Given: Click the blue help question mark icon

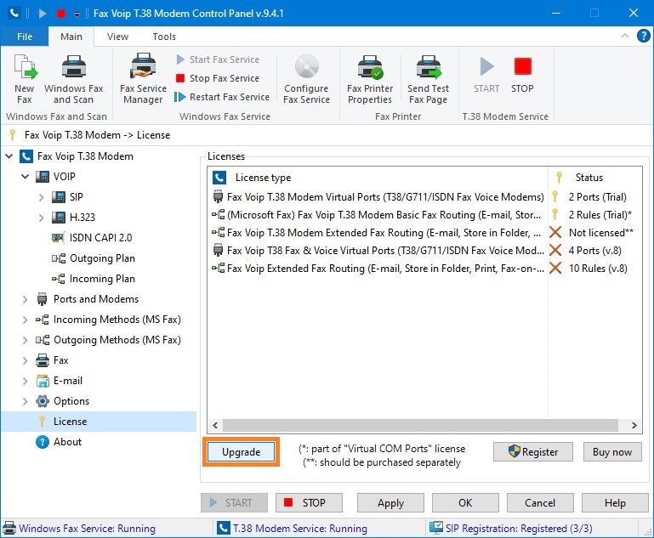Looking at the screenshot, I should 643,36.
